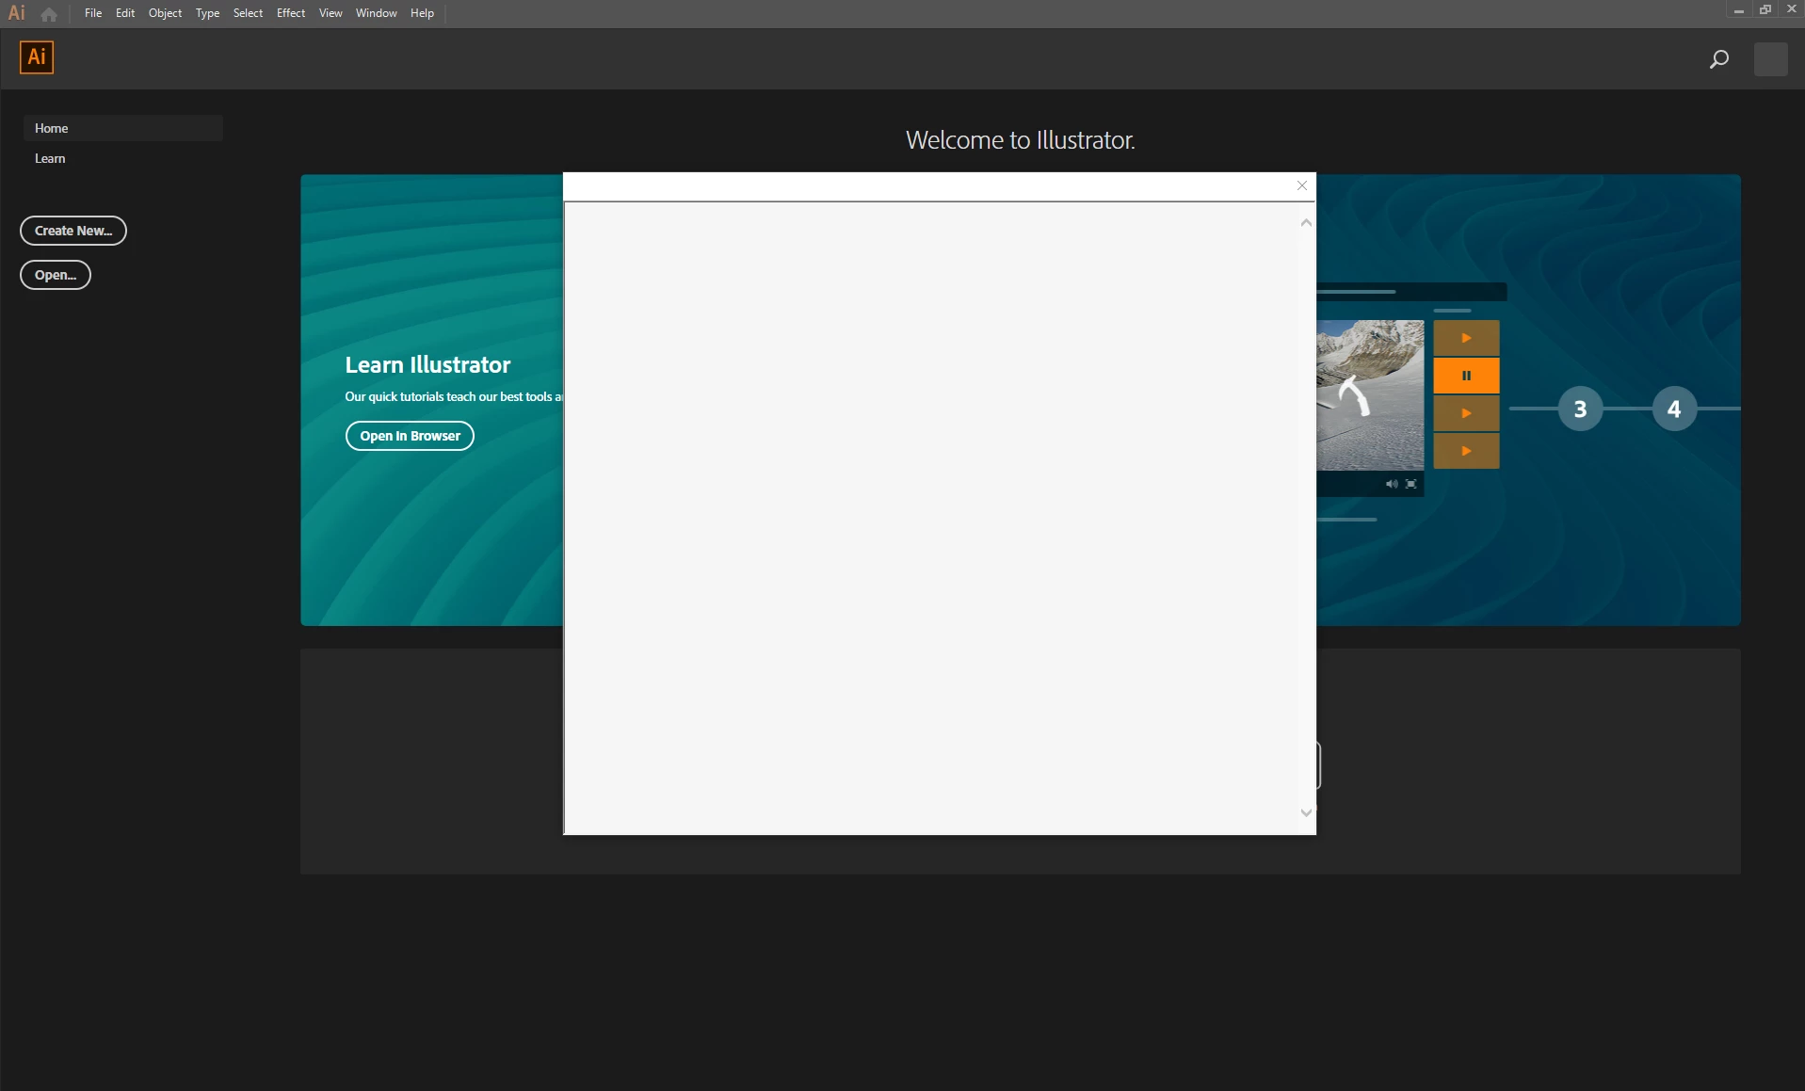The width and height of the screenshot is (1805, 1091).
Task: Click the Learn Illustrator heading
Action: [x=427, y=364]
